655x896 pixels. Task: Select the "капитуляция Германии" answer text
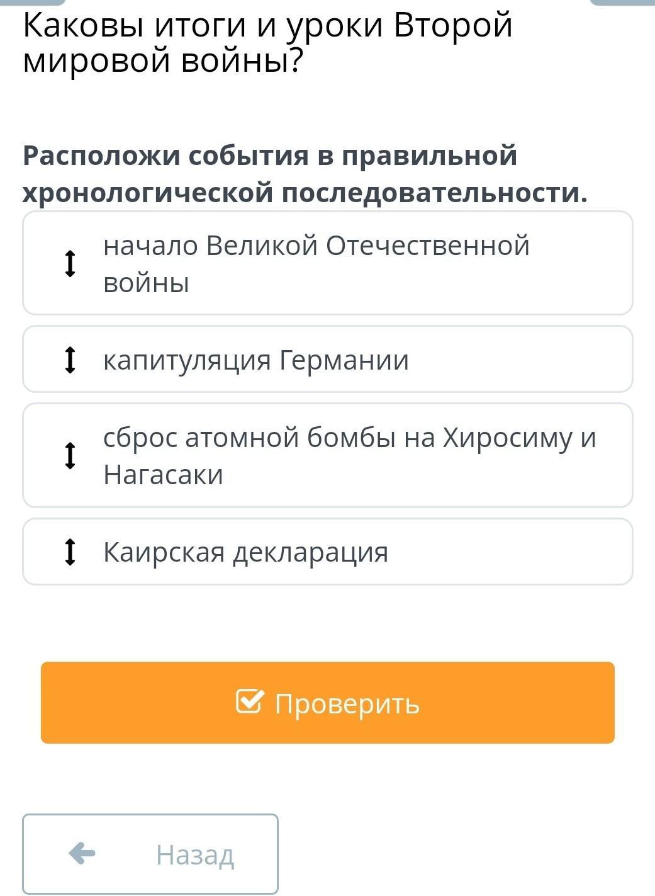pos(256,360)
